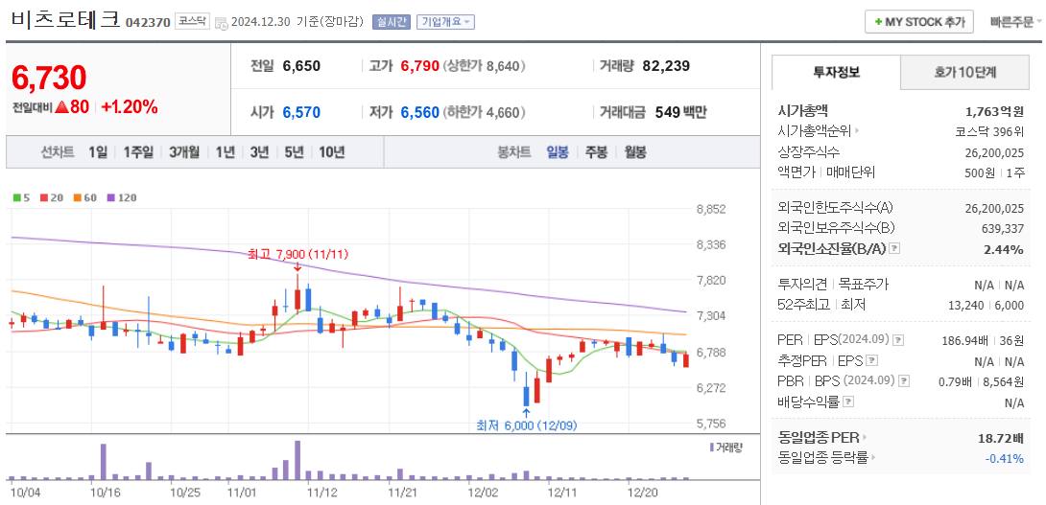Click the 코스닥 396위 ranking text
The width and height of the screenshot is (1046, 505).
click(x=989, y=130)
